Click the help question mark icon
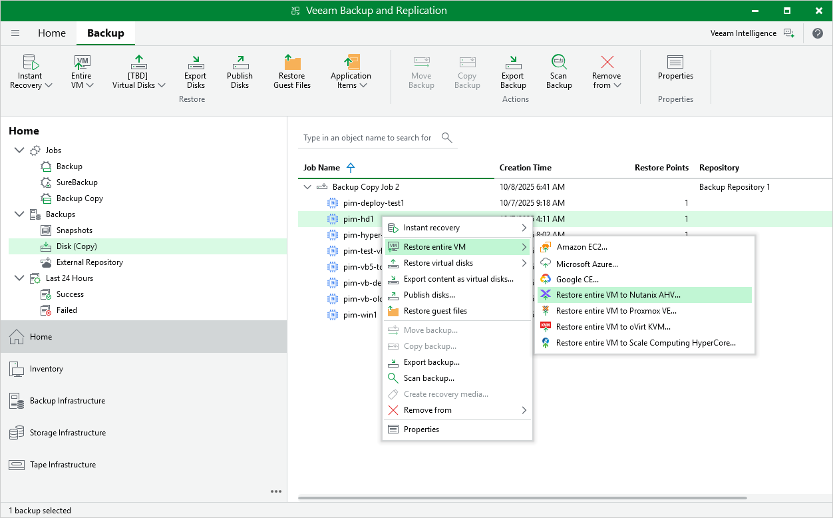 coord(818,33)
